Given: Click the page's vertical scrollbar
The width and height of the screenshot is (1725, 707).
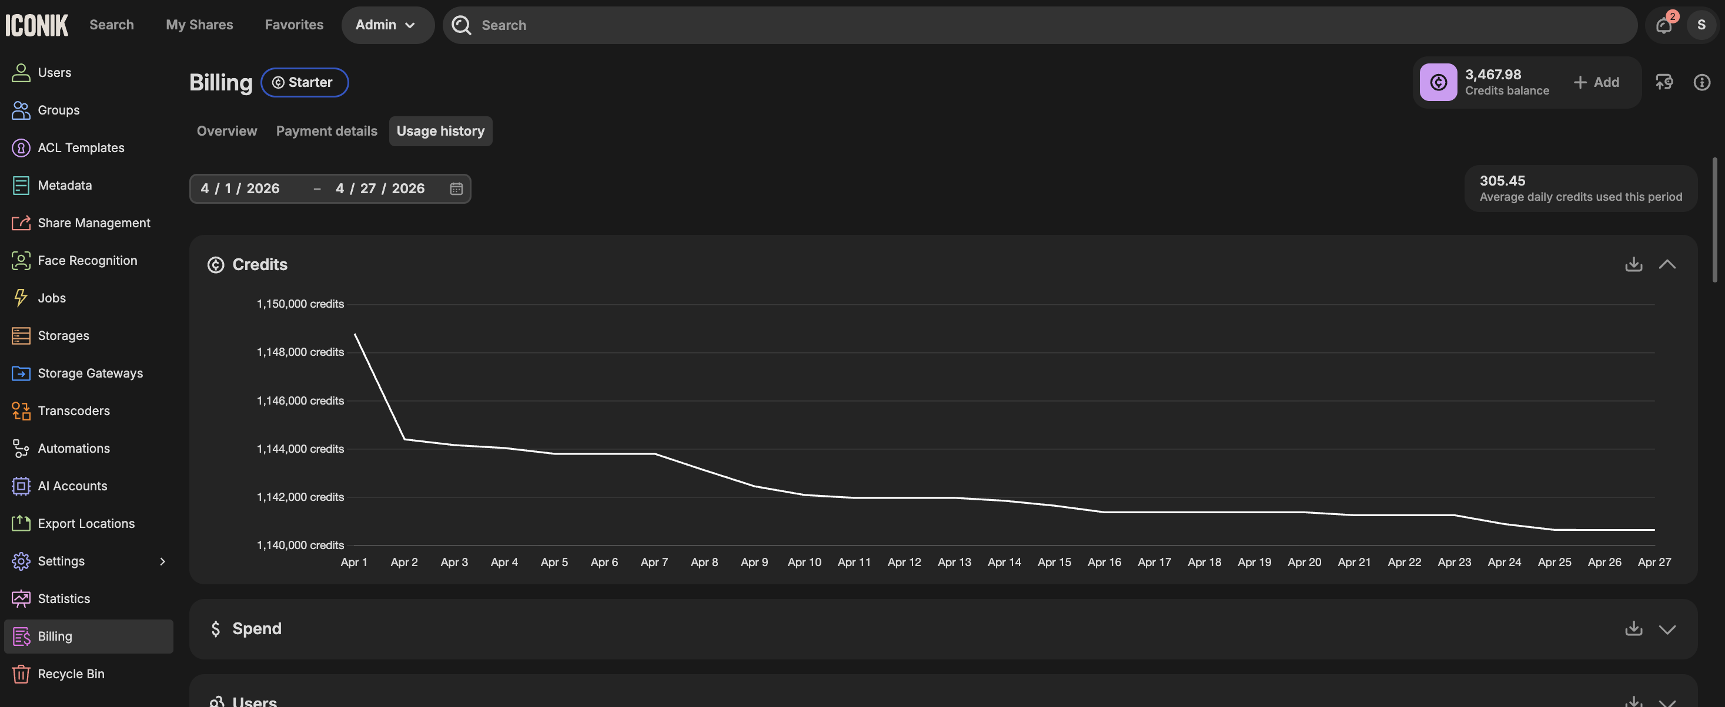Looking at the screenshot, I should pyautogui.click(x=1714, y=221).
